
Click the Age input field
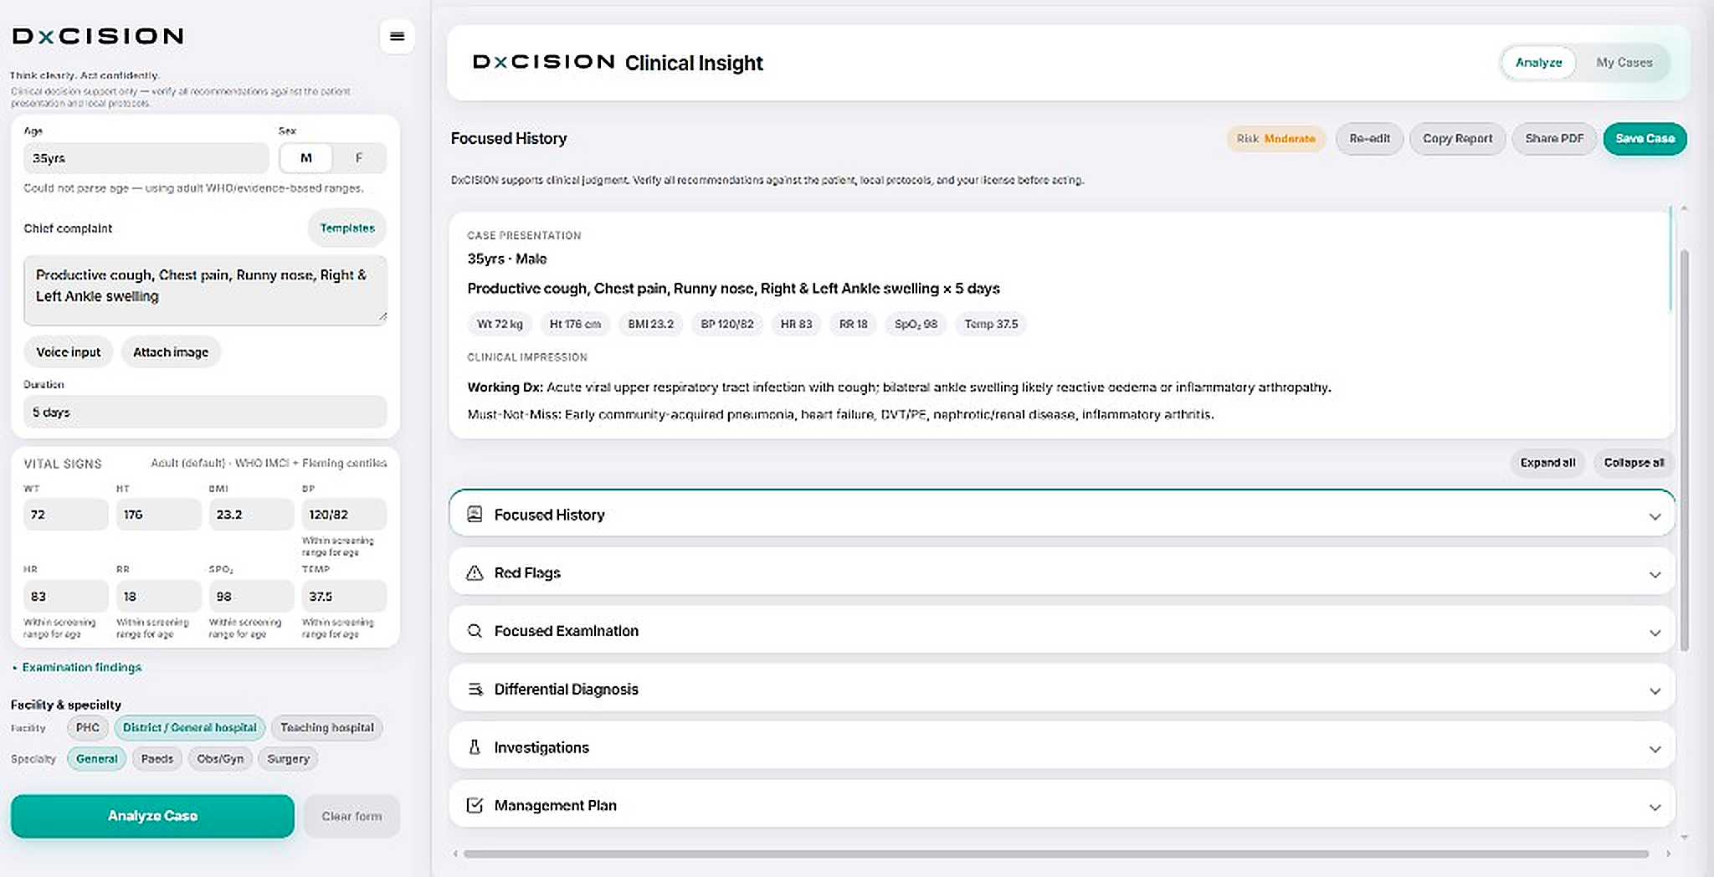[146, 157]
